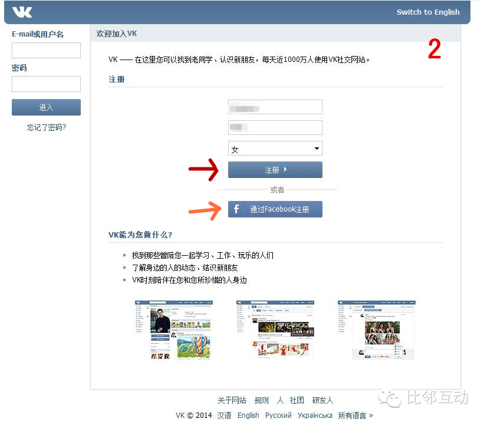Open 人 footer link
The height and width of the screenshot is (422, 484).
click(x=280, y=400)
